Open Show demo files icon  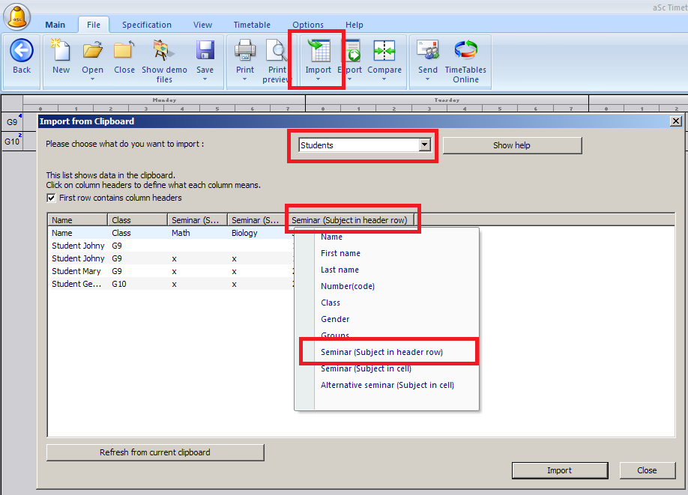[163, 51]
